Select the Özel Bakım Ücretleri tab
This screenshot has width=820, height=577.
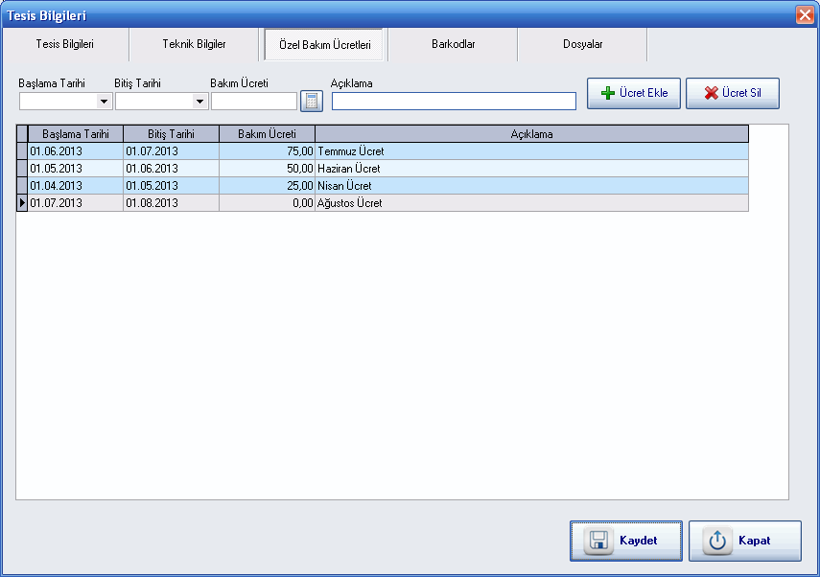324,45
